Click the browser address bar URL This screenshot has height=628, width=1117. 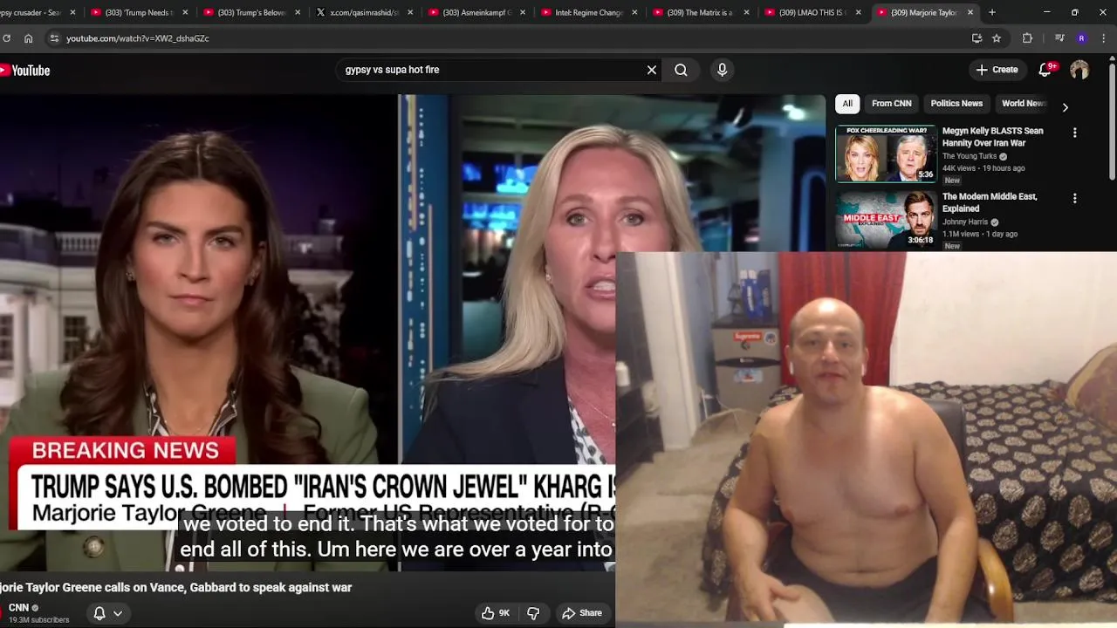(138, 38)
